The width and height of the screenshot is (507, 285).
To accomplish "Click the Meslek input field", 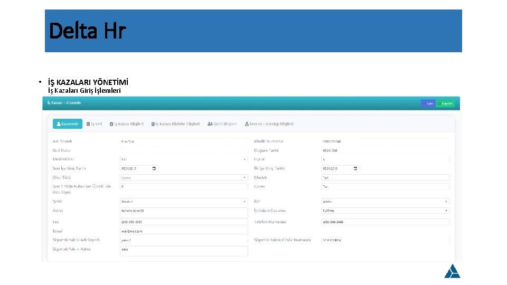I will click(x=385, y=177).
